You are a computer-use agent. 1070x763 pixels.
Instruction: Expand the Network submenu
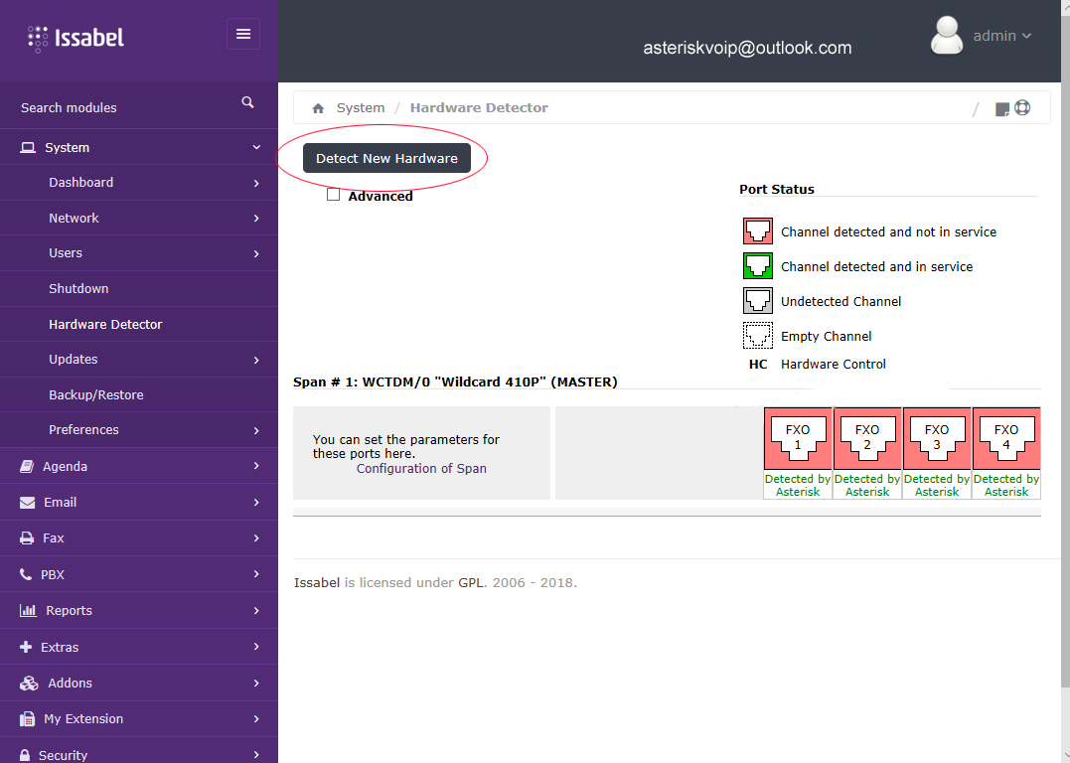[x=139, y=218]
